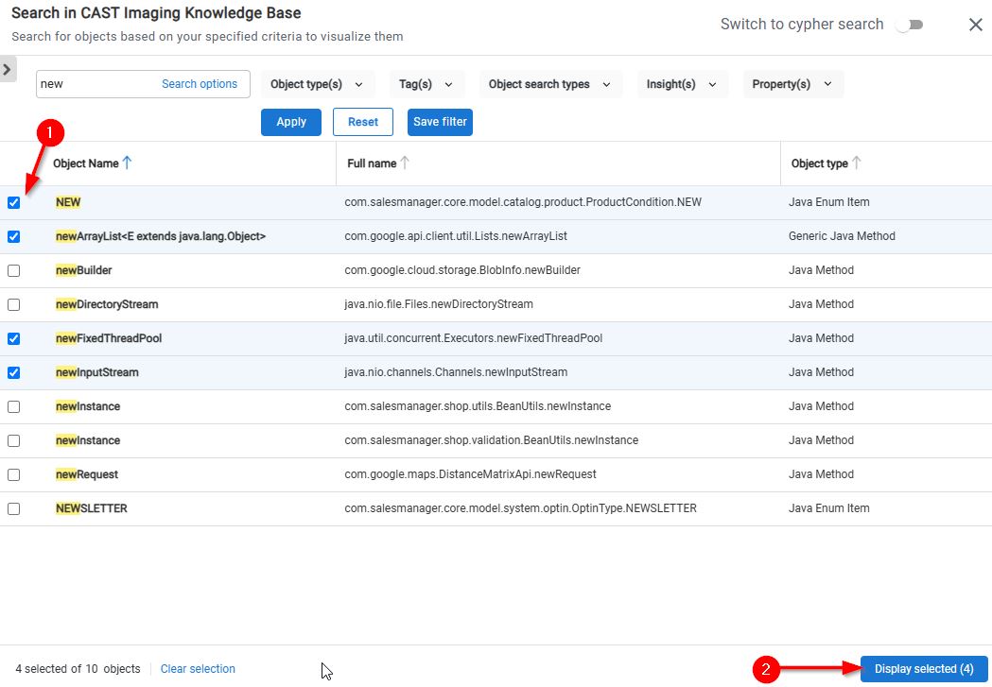Check the shop.validation newInstance row checkbox

click(14, 441)
